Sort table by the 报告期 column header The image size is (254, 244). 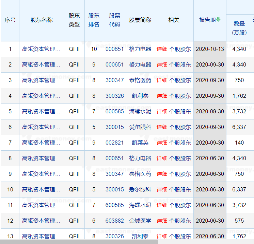(x=207, y=20)
